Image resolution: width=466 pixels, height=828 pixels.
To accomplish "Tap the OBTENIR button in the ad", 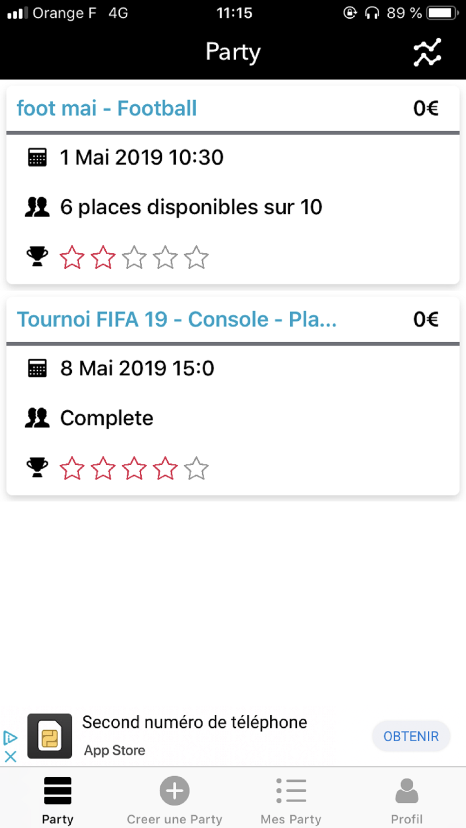I will (411, 736).
